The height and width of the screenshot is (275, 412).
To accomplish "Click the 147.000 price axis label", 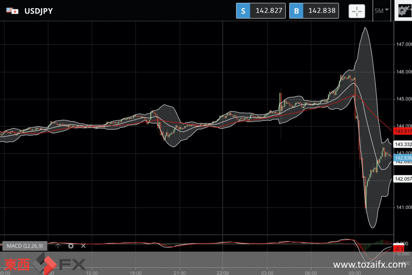I will (x=404, y=44).
